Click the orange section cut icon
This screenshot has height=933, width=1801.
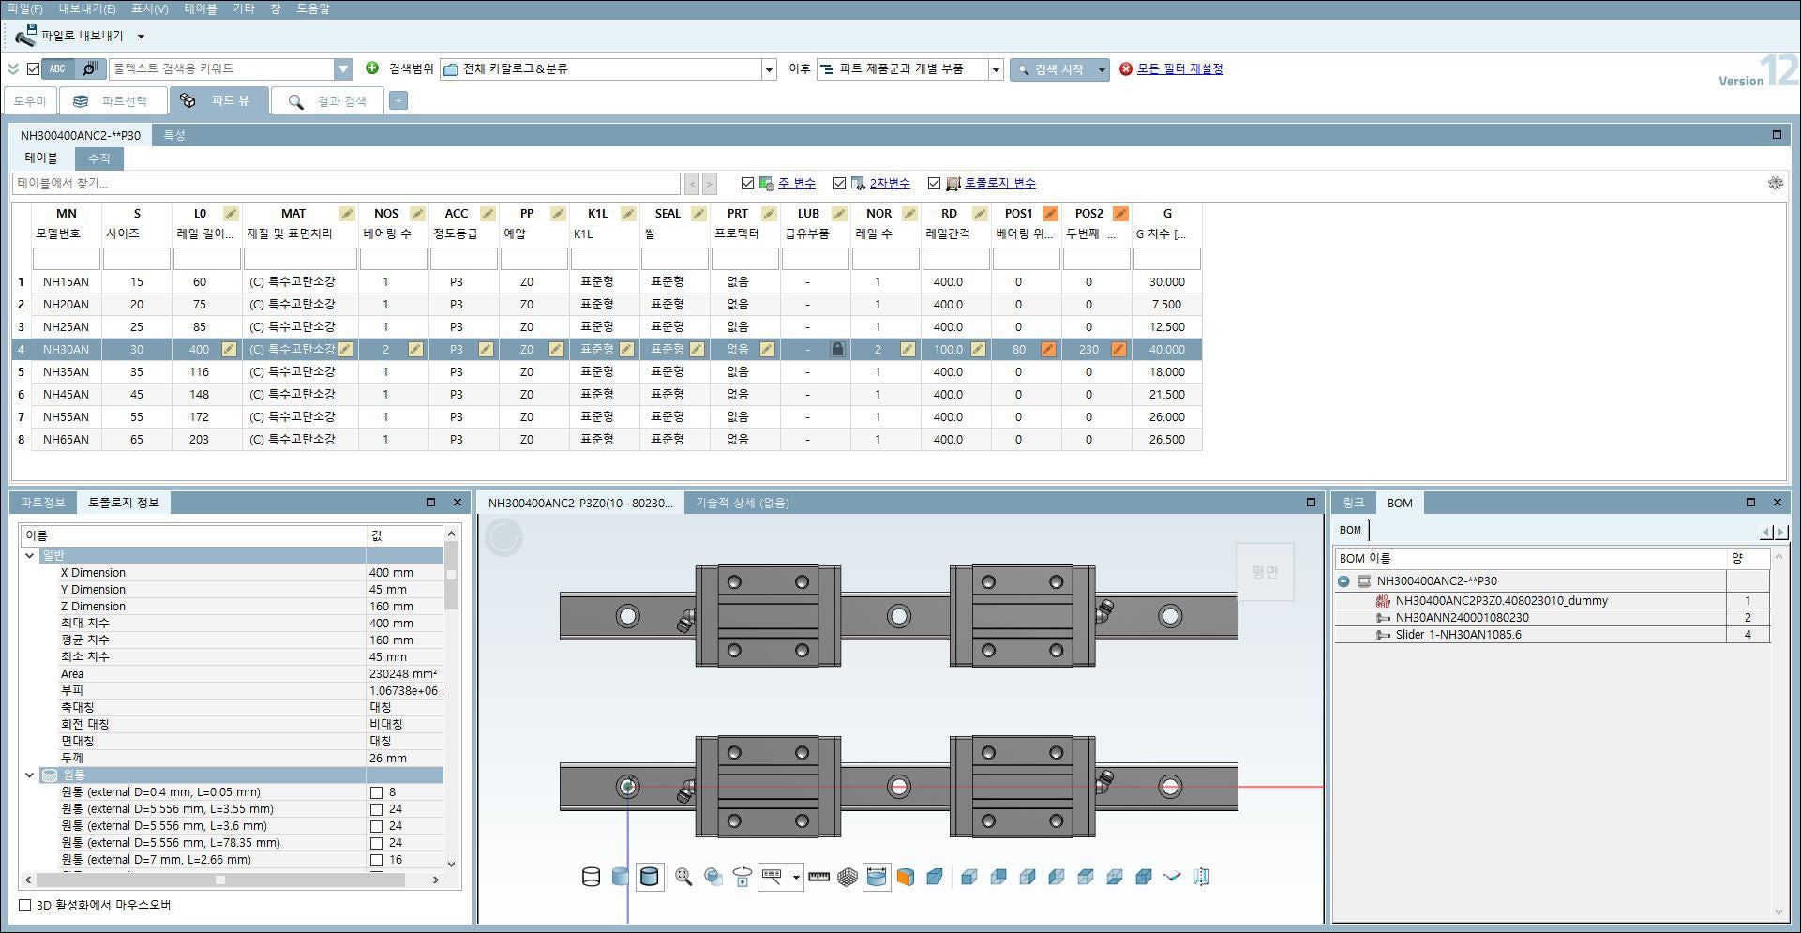click(906, 877)
